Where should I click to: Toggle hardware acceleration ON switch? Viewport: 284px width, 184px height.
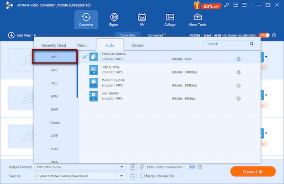(264, 35)
